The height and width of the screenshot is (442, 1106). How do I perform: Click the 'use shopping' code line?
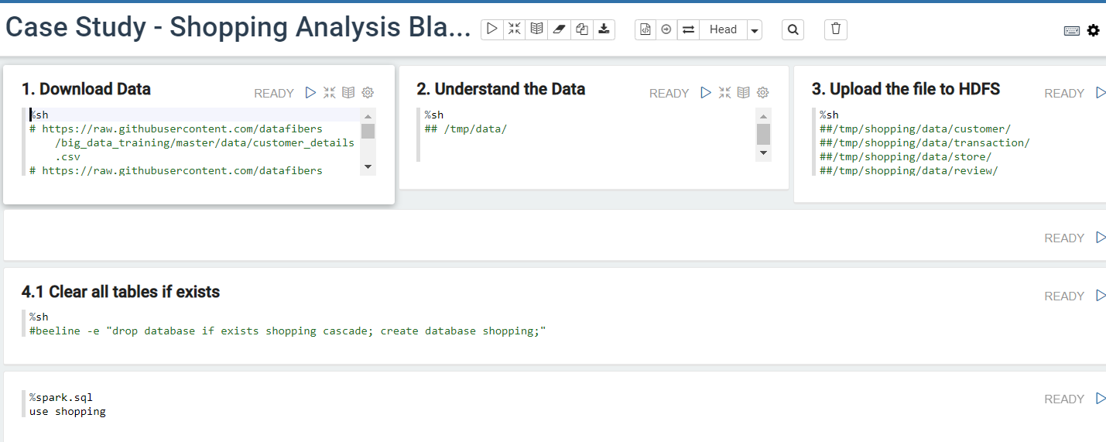67,411
